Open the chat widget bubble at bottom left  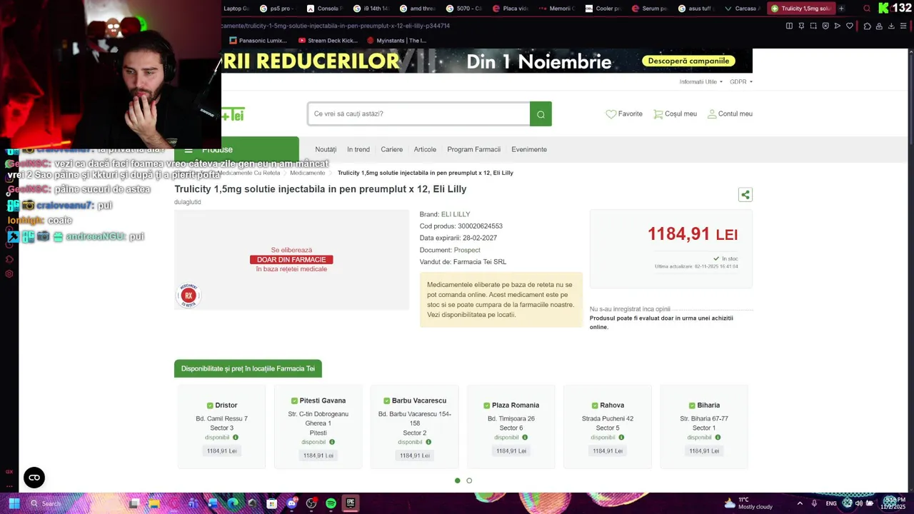point(34,478)
